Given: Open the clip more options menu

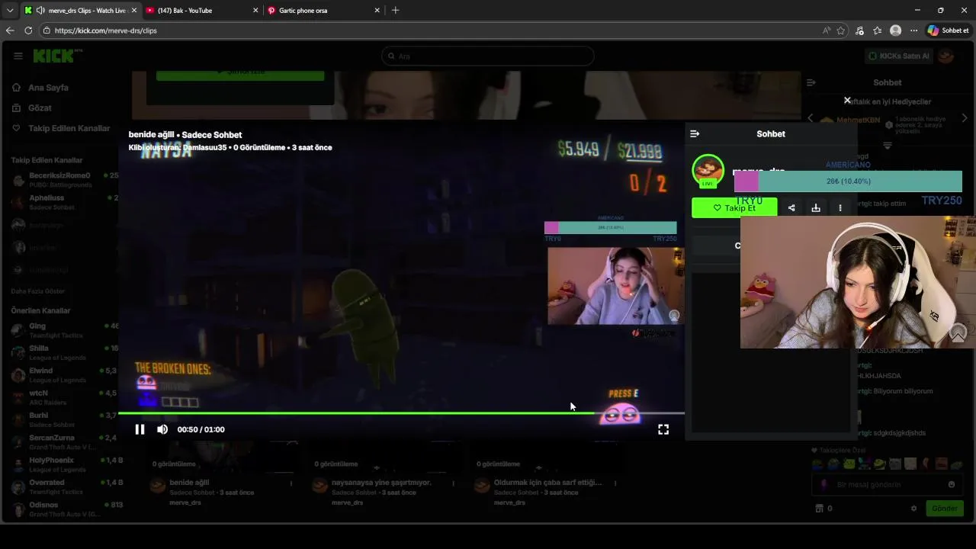Looking at the screenshot, I should [x=840, y=207].
